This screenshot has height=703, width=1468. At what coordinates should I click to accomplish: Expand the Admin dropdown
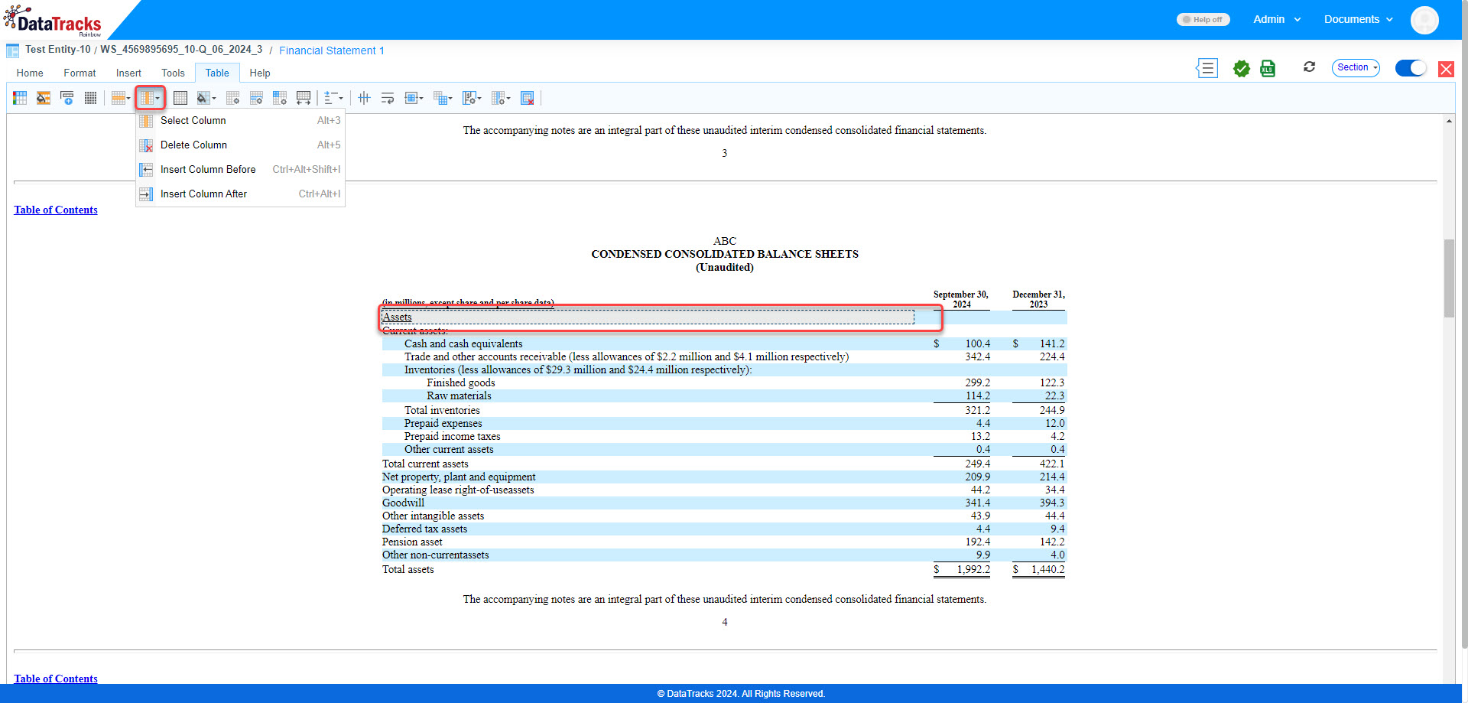tap(1277, 19)
